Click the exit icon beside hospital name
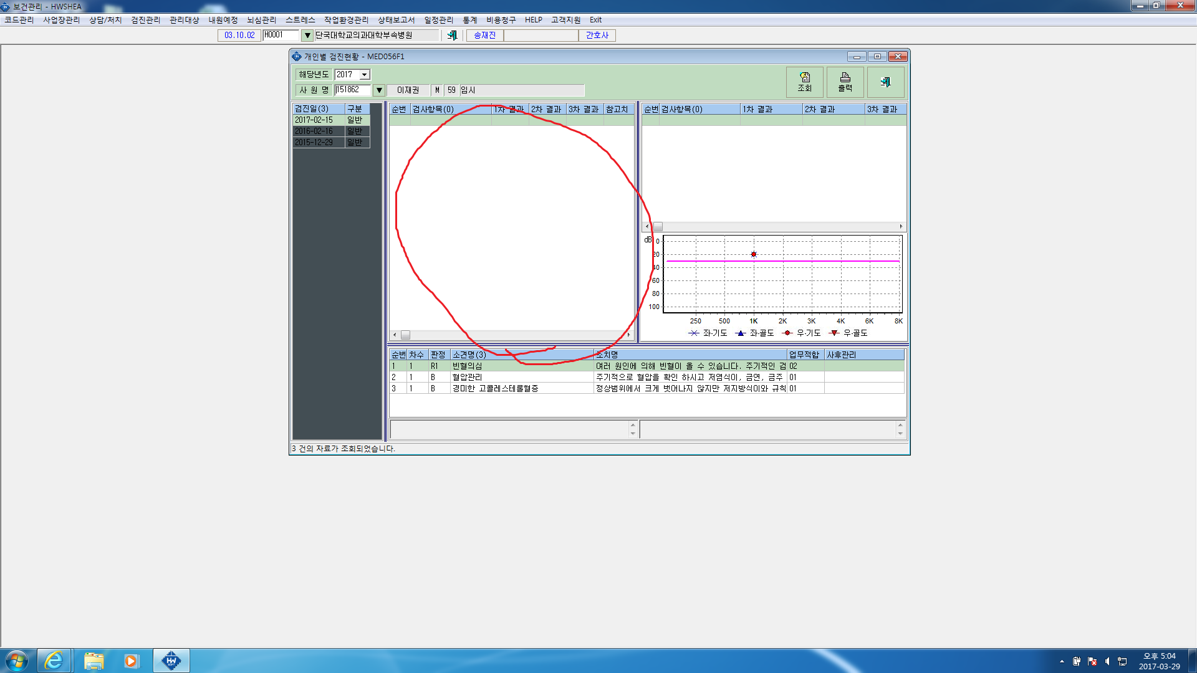This screenshot has height=673, width=1197. (452, 36)
